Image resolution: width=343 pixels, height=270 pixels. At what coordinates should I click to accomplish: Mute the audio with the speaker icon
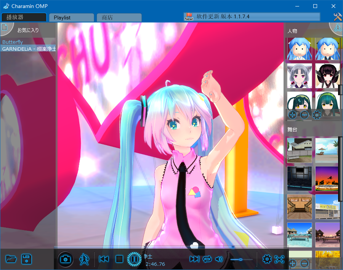pos(219,259)
